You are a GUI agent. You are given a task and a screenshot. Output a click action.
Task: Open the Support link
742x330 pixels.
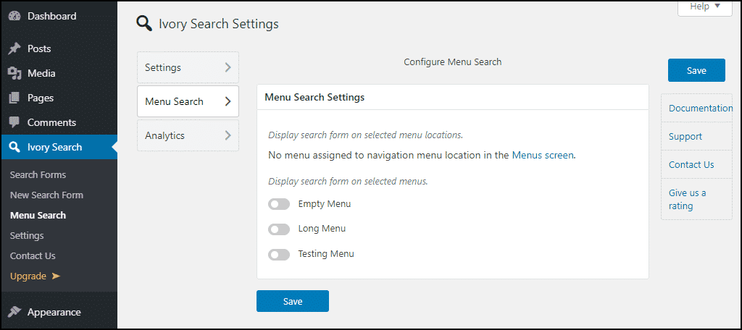click(x=685, y=137)
